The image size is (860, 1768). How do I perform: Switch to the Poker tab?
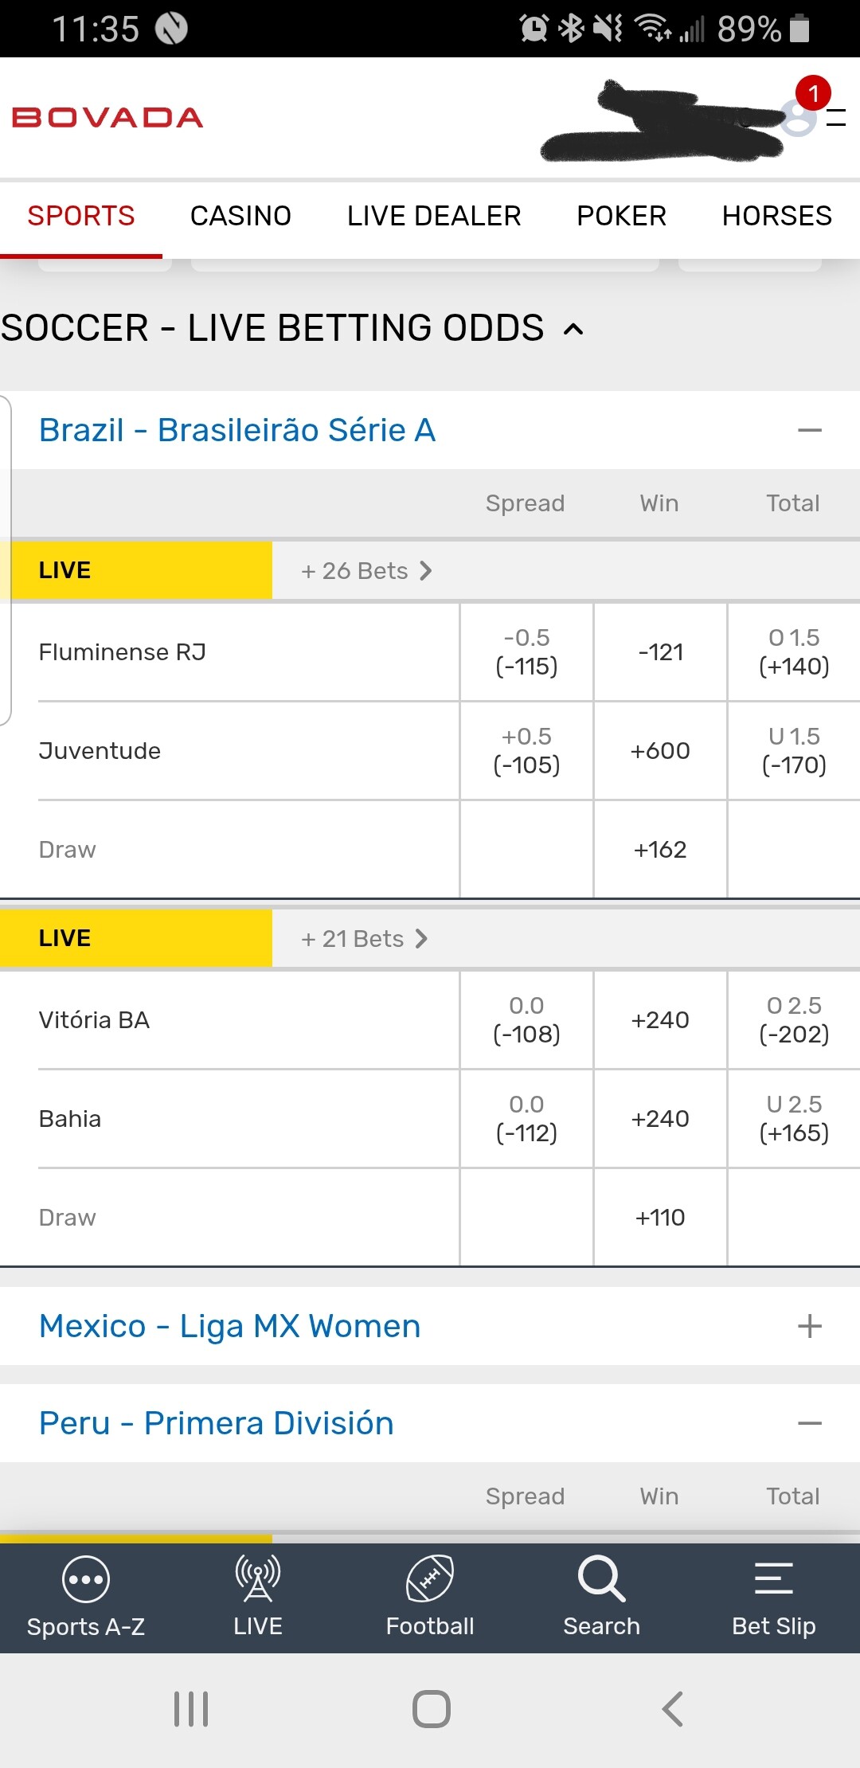(621, 216)
